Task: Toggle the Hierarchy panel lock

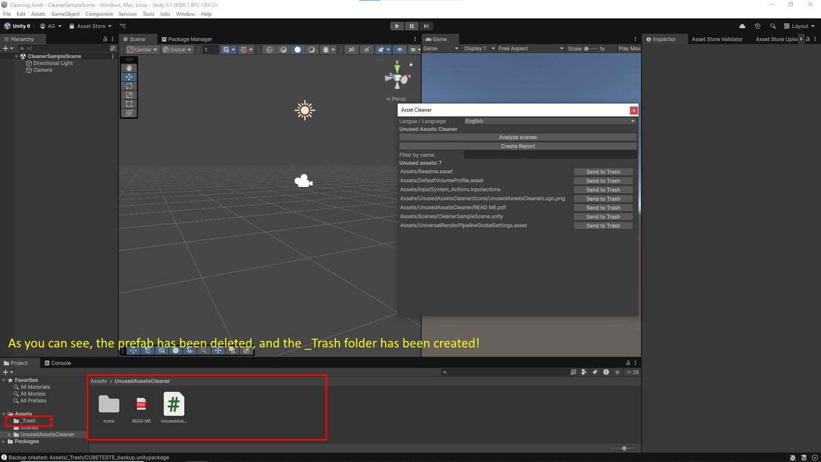Action: (105, 39)
